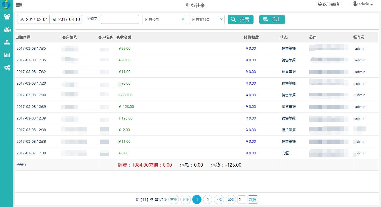Click the 公司 column header
Image resolution: width=381 pixels, height=207 pixels.
313,37
